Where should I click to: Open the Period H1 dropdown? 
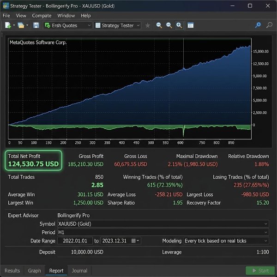[x=163, y=232]
